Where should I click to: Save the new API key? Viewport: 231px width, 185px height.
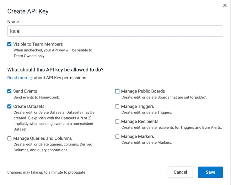[x=210, y=172]
